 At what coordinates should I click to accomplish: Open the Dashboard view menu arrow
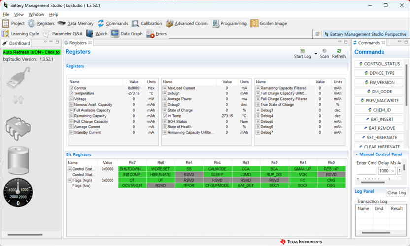pos(45,42)
